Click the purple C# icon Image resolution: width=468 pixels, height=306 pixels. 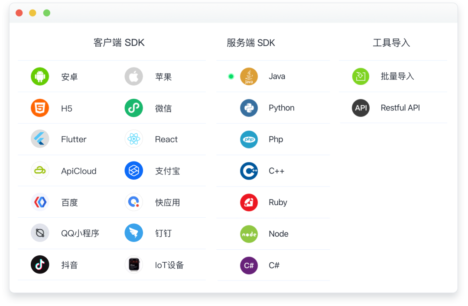249,265
